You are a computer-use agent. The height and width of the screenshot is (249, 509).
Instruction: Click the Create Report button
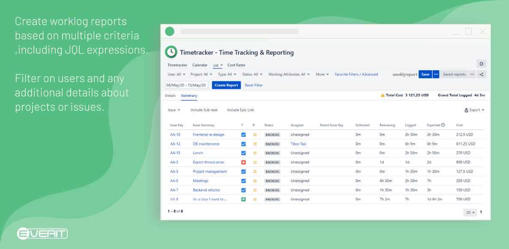pos(226,85)
